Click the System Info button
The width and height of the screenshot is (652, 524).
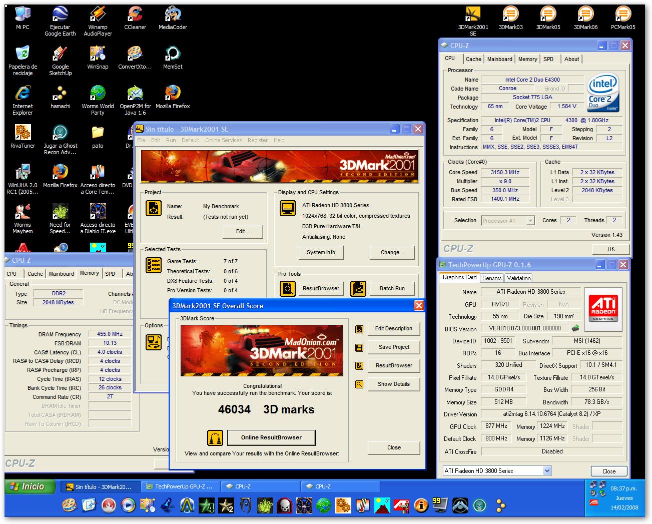pyautogui.click(x=321, y=252)
